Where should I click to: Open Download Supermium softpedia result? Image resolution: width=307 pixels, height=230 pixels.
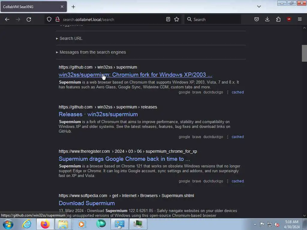point(87,203)
